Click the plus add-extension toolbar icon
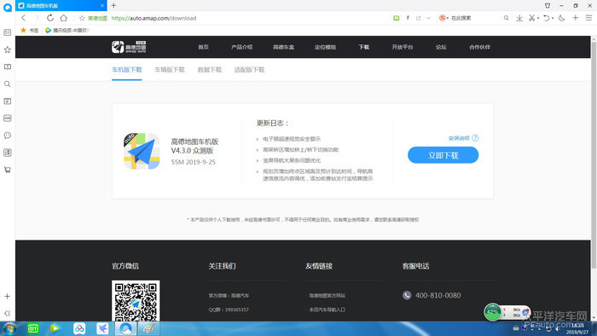 coord(576,18)
